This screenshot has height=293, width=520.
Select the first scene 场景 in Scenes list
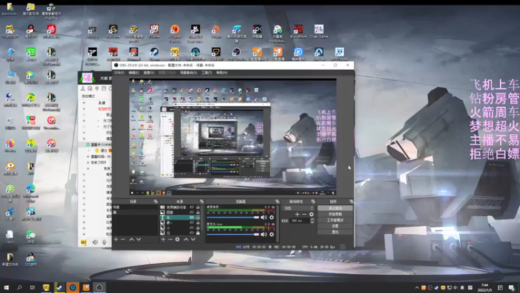click(x=135, y=207)
